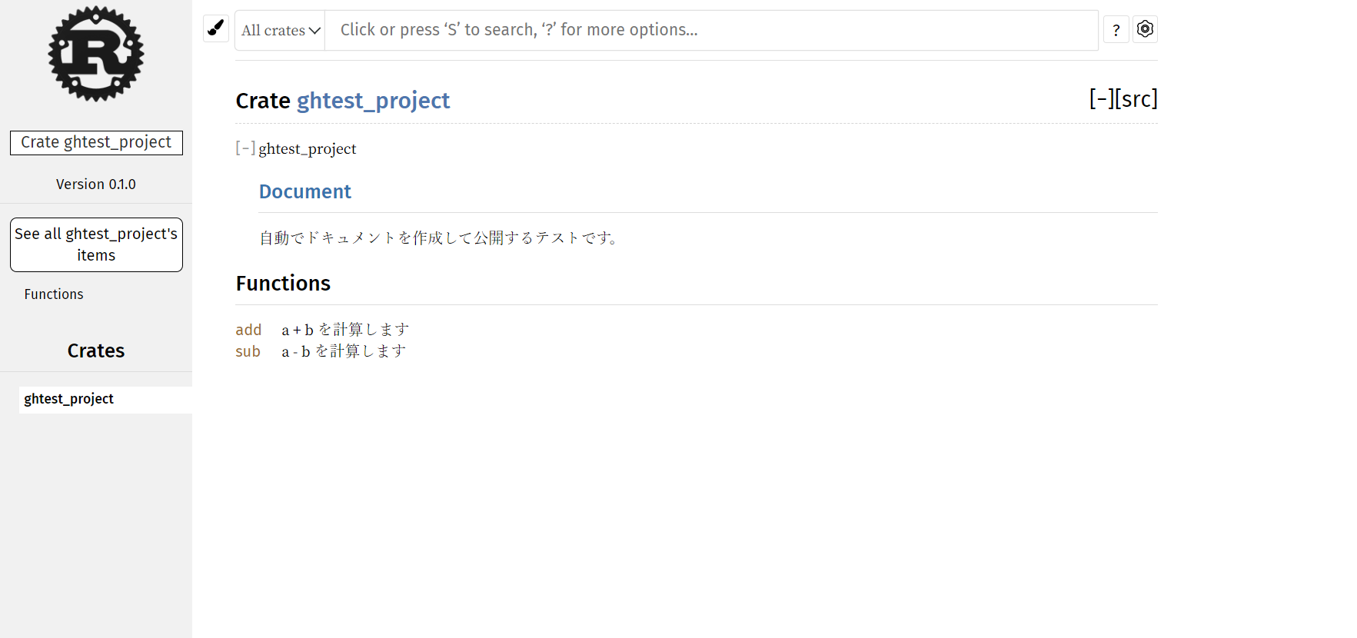Image resolution: width=1357 pixels, height=638 pixels.
Task: Collapse the ghtest_project description section
Action: coord(245,148)
